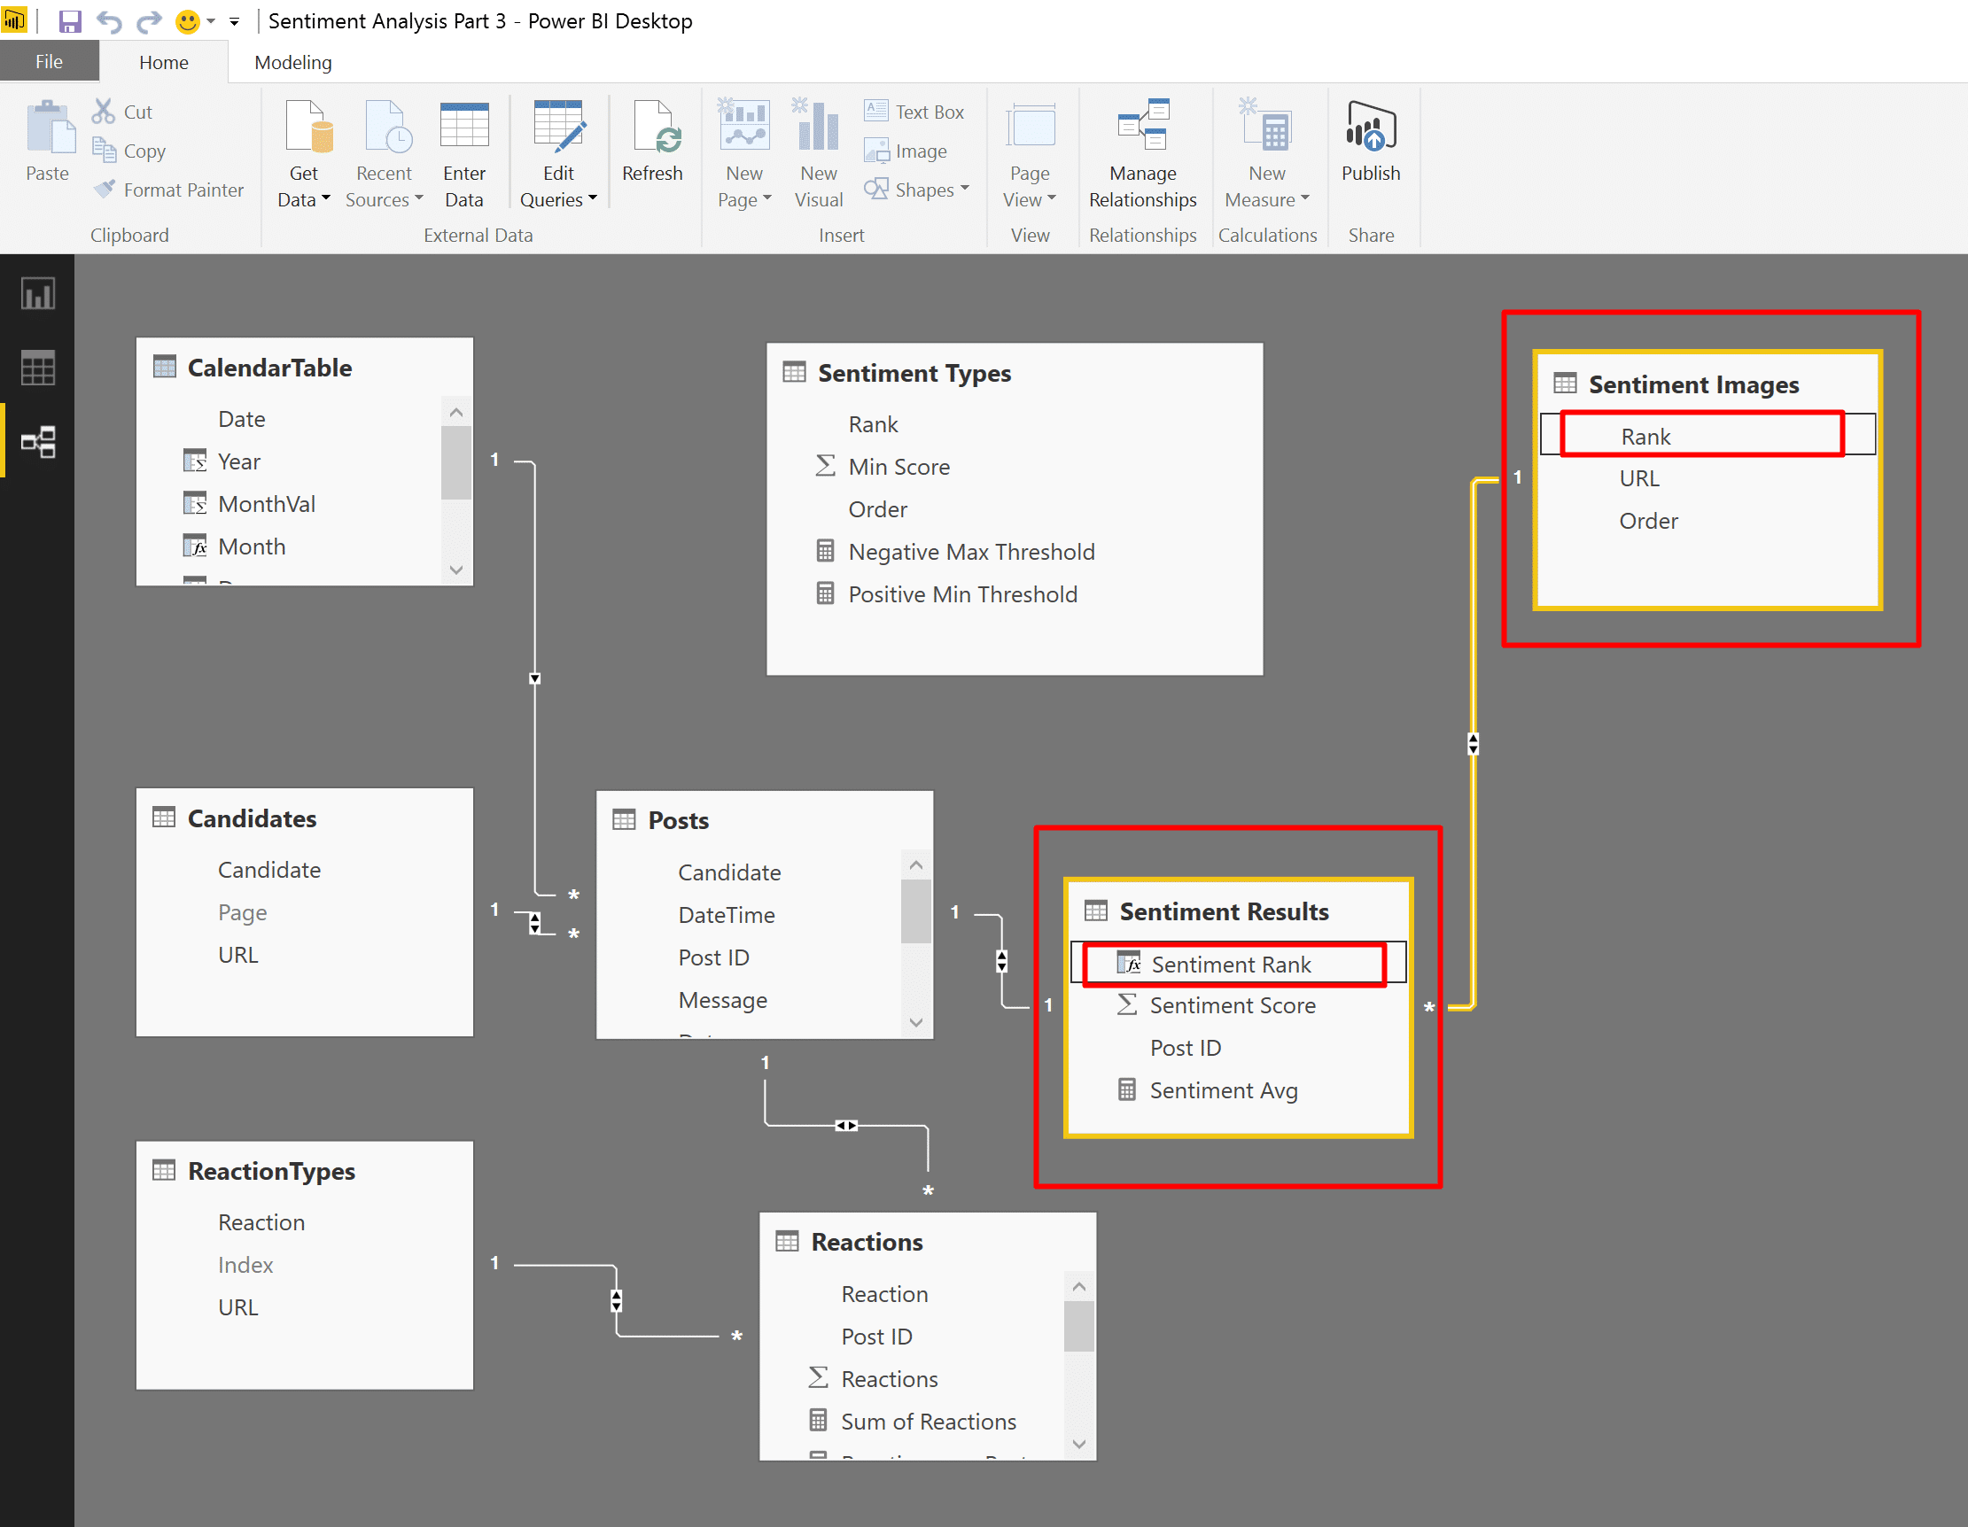Image resolution: width=1968 pixels, height=1527 pixels.
Task: Click the Text Box button
Action: (914, 112)
